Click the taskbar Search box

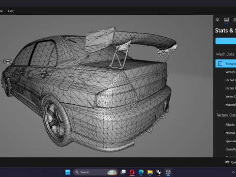(95, 172)
